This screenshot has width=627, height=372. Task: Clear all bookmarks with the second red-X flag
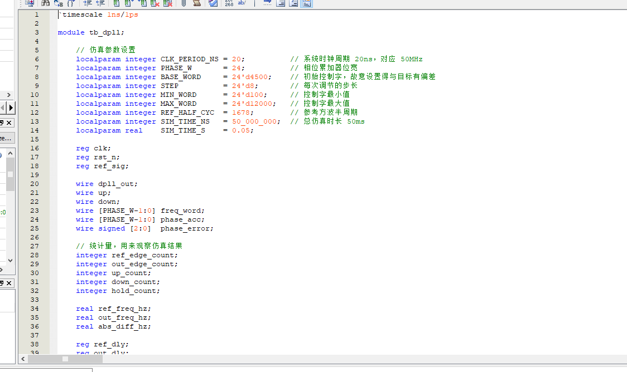tap(167, 3)
